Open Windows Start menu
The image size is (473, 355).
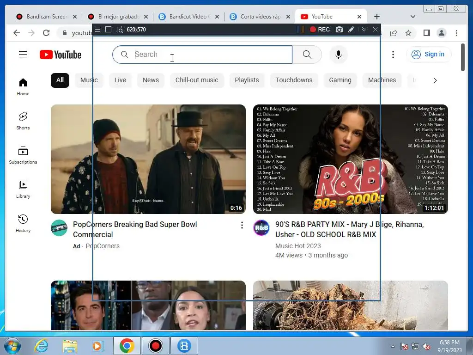[12, 346]
